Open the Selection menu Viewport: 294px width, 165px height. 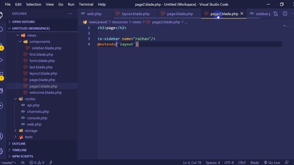(34, 4)
